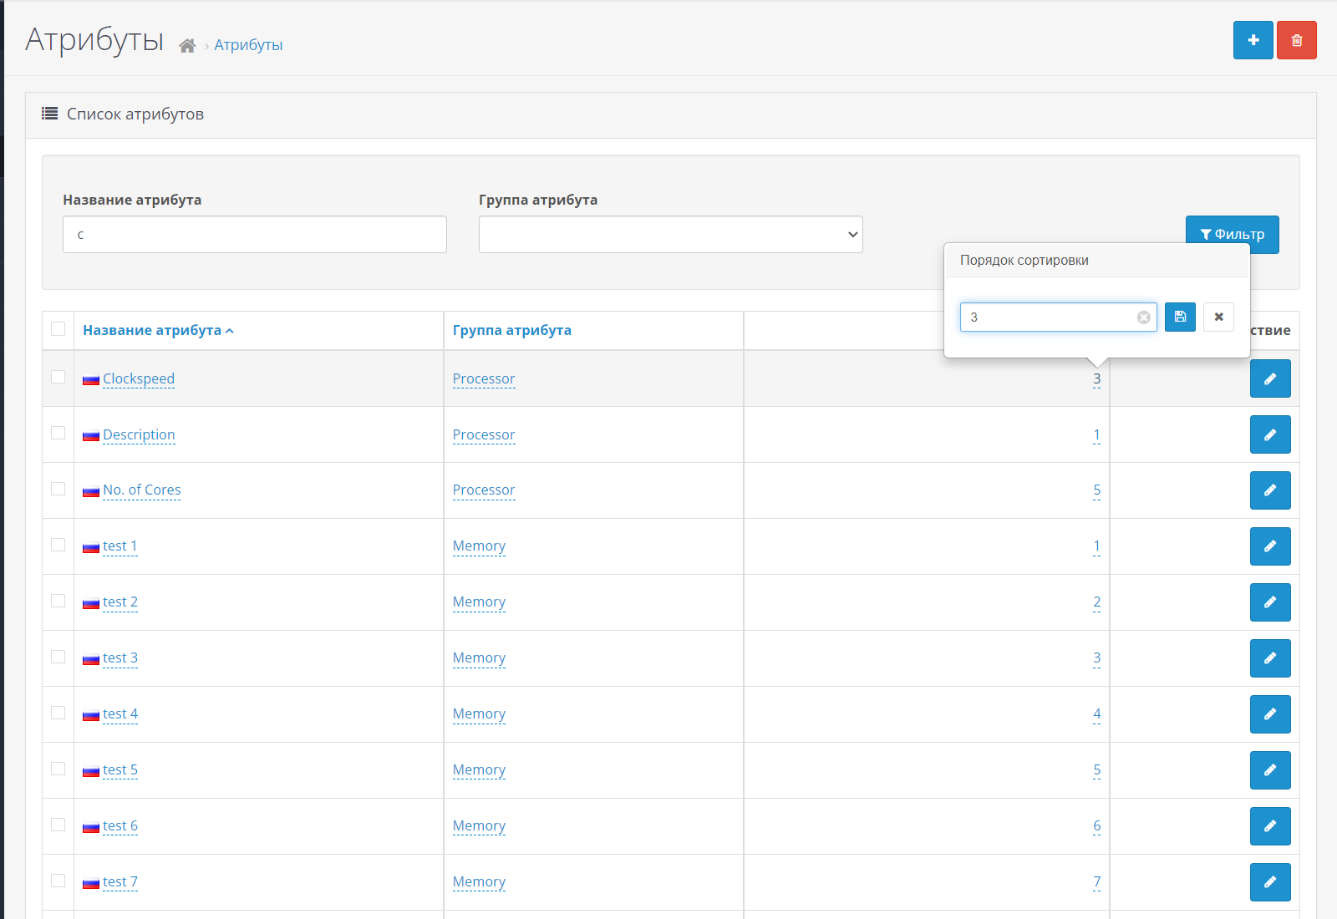Edit the No. of Cores attribute

(1270, 490)
